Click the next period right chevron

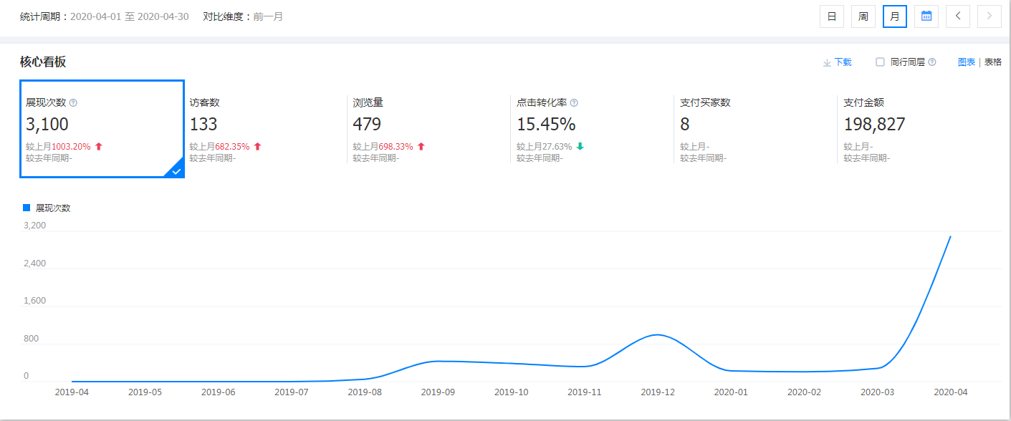(990, 16)
